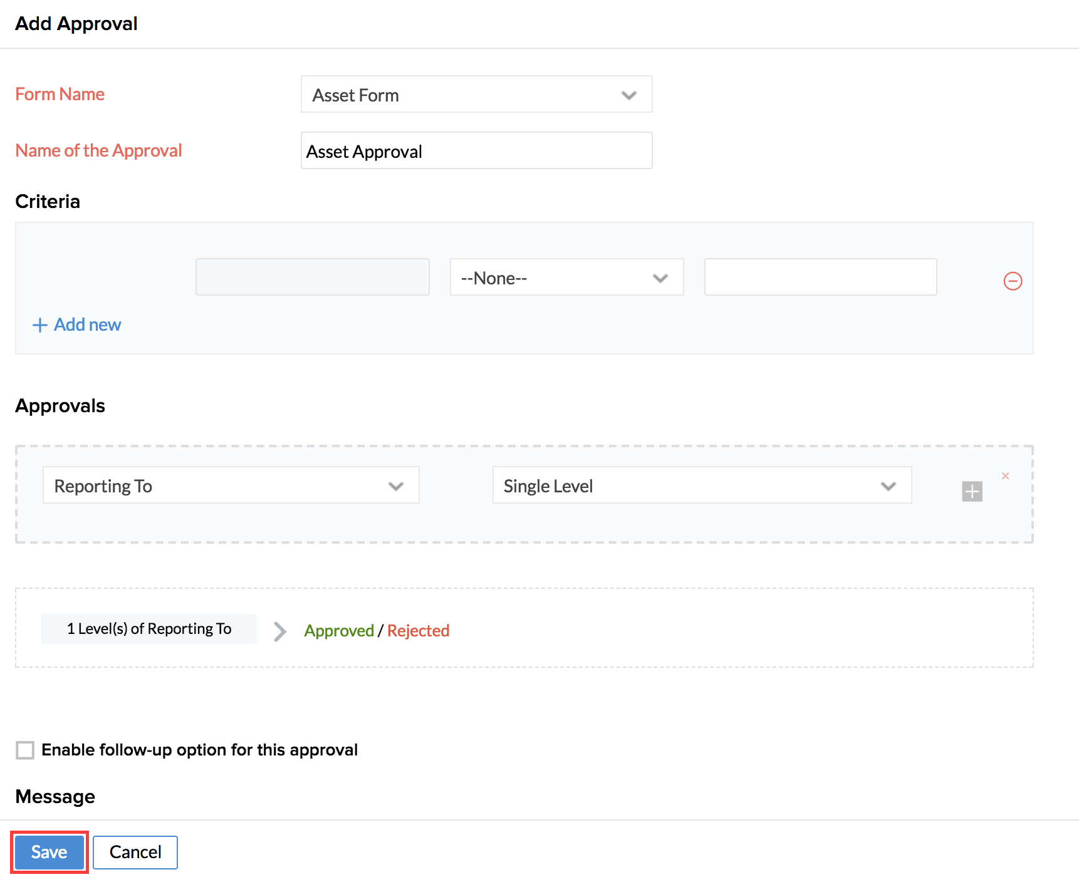Click the Add new criteria link
The image size is (1079, 882).
click(x=77, y=324)
